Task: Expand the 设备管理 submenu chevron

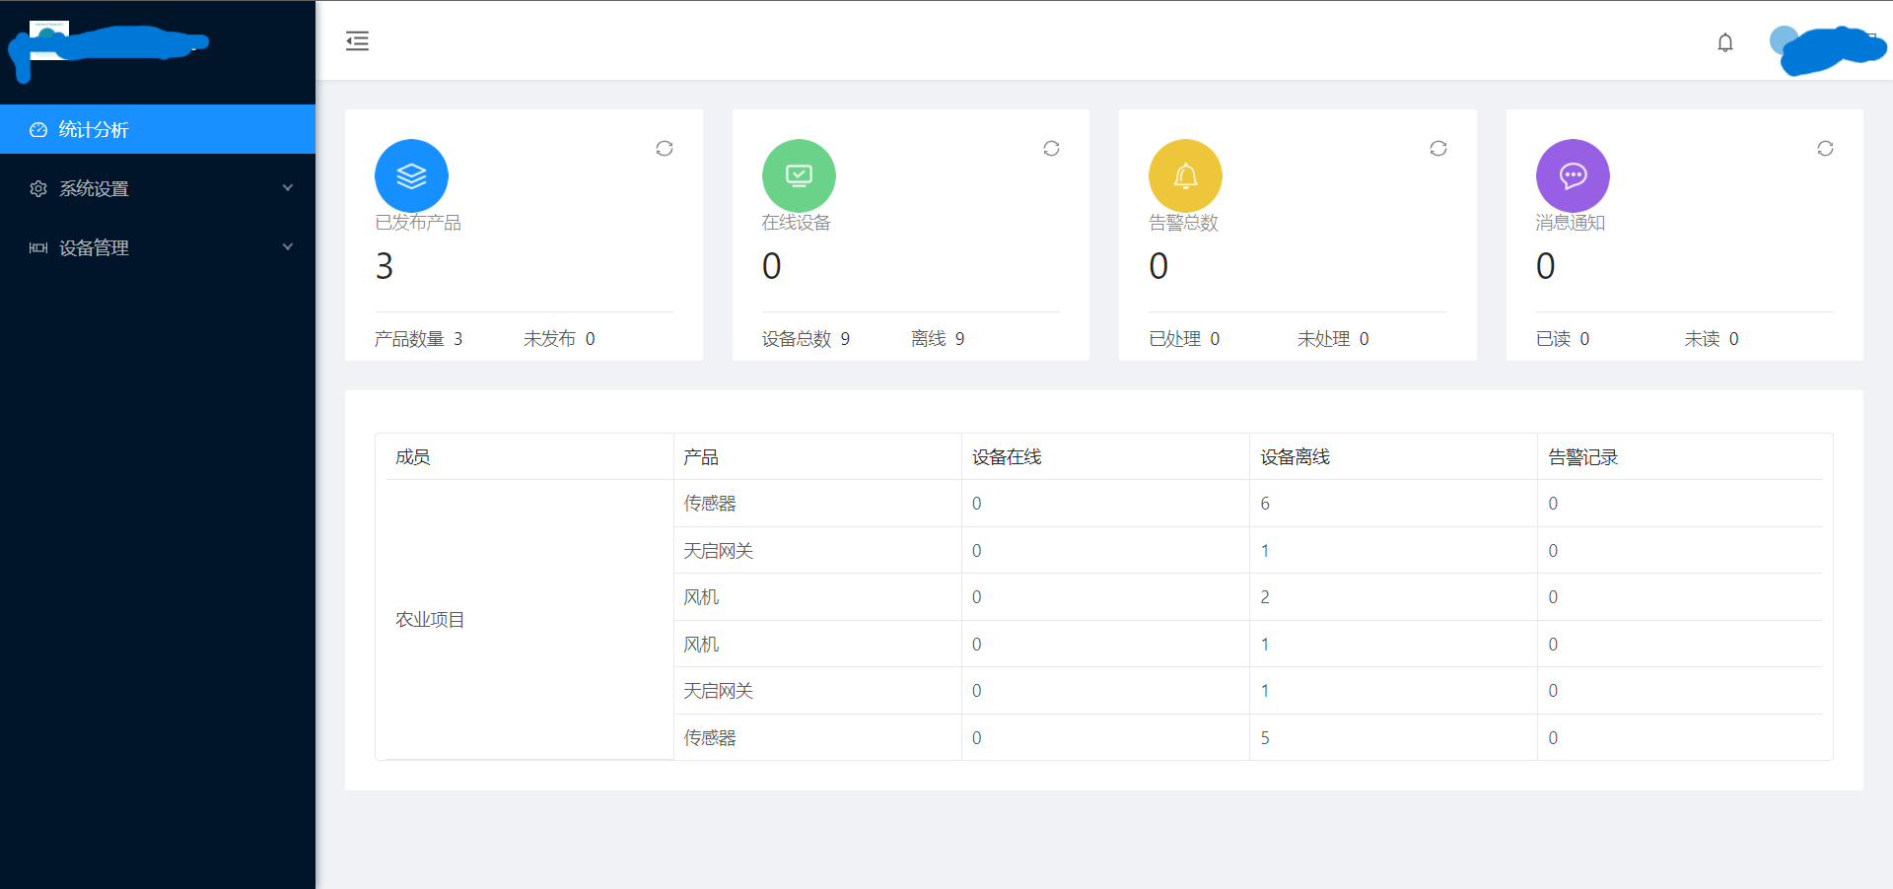Action: [288, 246]
